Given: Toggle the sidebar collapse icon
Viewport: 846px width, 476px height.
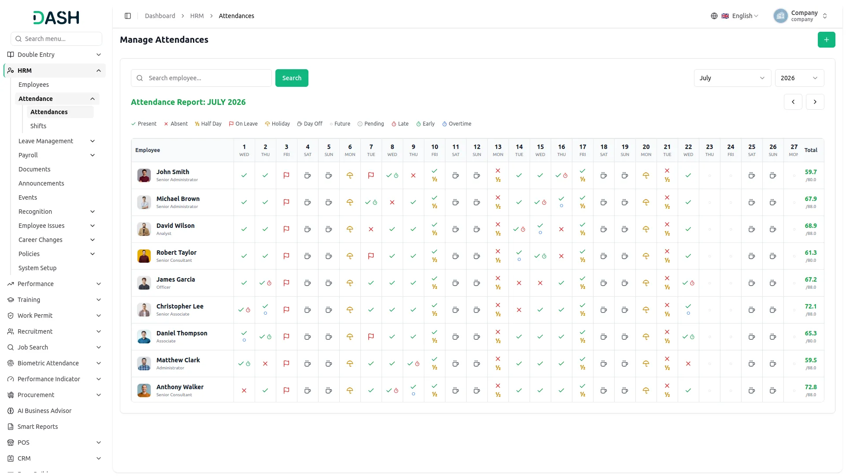Looking at the screenshot, I should click(x=128, y=16).
